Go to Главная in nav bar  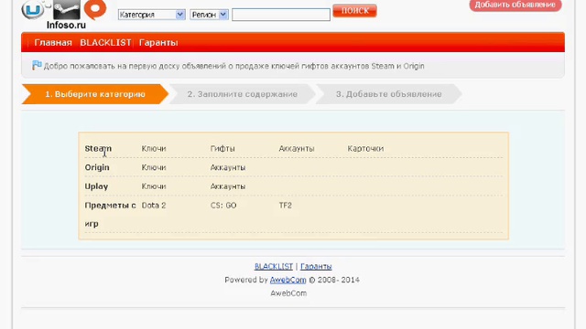pyautogui.click(x=53, y=43)
